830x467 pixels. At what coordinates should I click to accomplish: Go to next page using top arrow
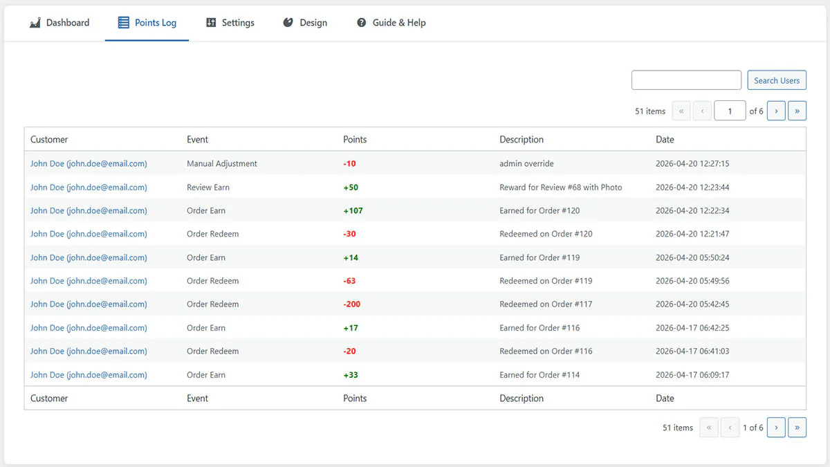[776, 111]
